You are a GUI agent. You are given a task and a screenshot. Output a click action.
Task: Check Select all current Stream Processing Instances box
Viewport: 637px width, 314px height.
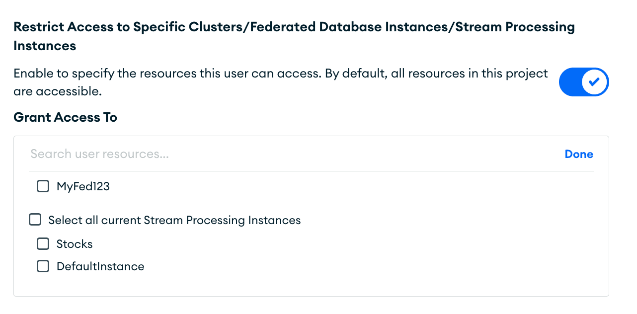[35, 220]
